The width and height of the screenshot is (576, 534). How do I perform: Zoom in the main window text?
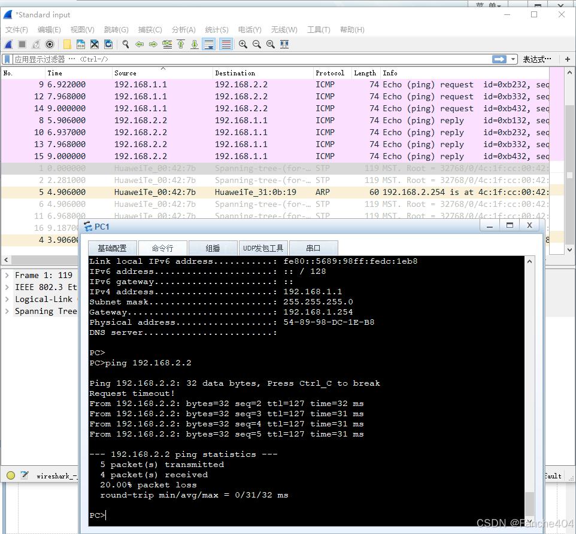(243, 44)
